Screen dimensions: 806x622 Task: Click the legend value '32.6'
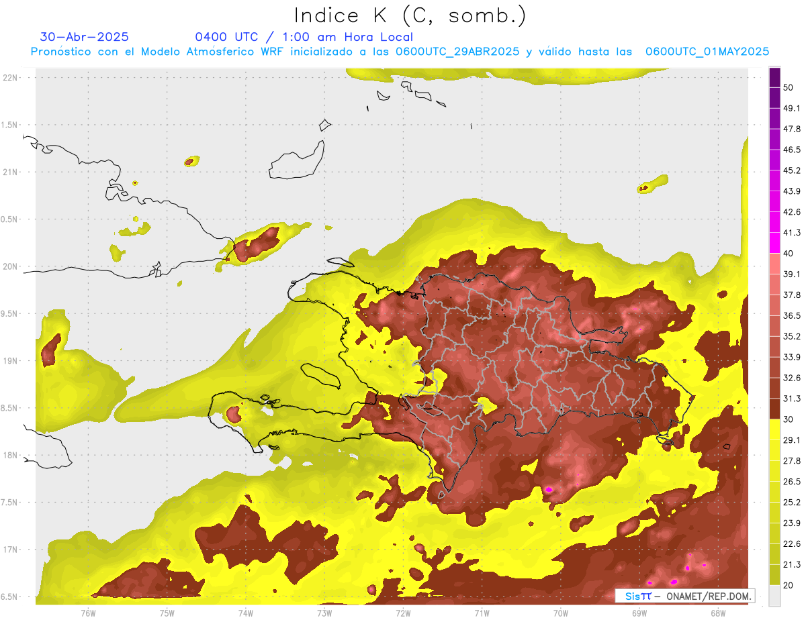tap(792, 378)
